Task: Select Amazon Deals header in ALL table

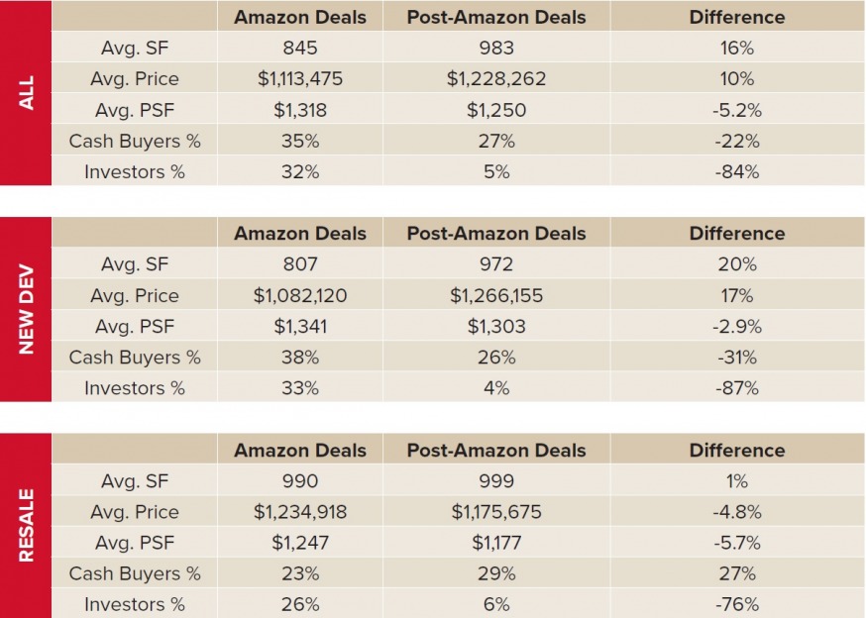Action: 299,17
